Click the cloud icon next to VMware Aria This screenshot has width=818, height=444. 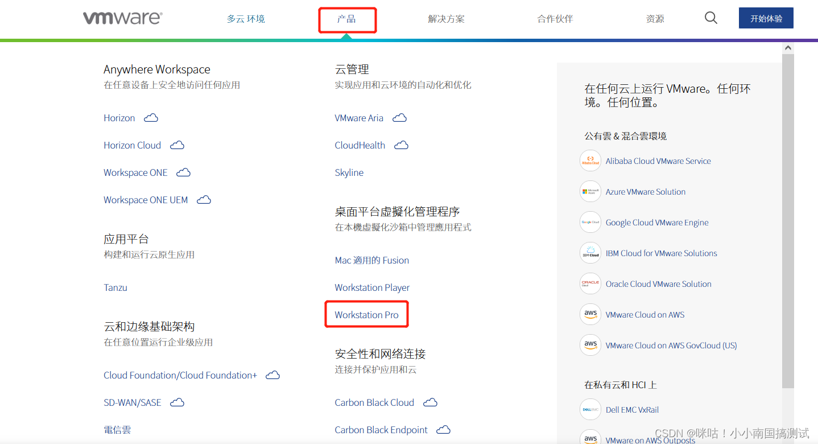[399, 117]
